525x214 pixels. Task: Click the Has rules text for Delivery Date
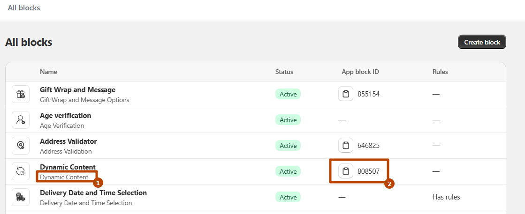446,197
